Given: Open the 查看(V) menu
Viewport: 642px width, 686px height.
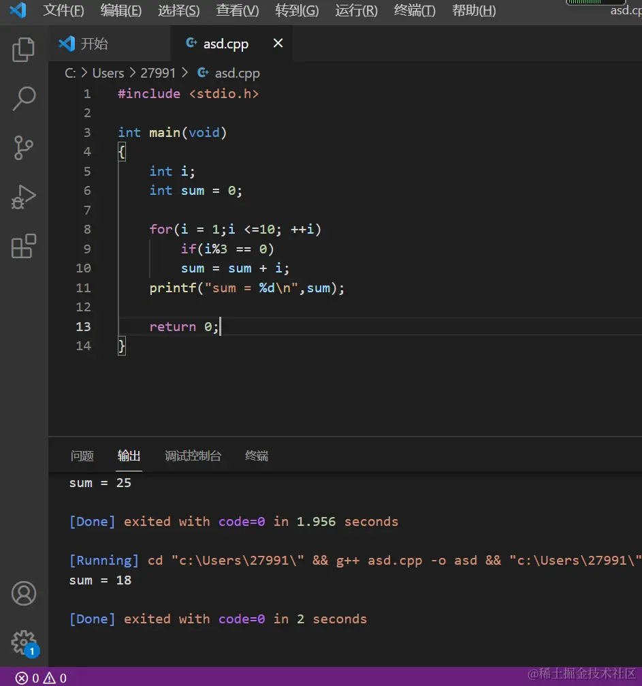Looking at the screenshot, I should [x=238, y=10].
